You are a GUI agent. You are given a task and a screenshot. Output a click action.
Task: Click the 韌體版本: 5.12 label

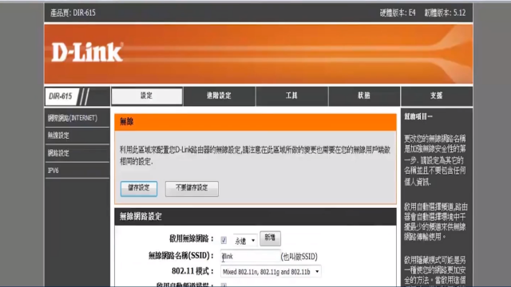[x=445, y=13]
